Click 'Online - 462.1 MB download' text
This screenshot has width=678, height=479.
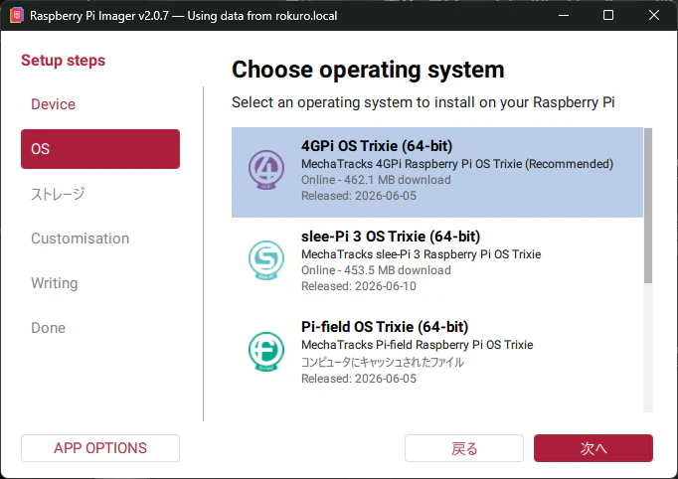tap(376, 180)
